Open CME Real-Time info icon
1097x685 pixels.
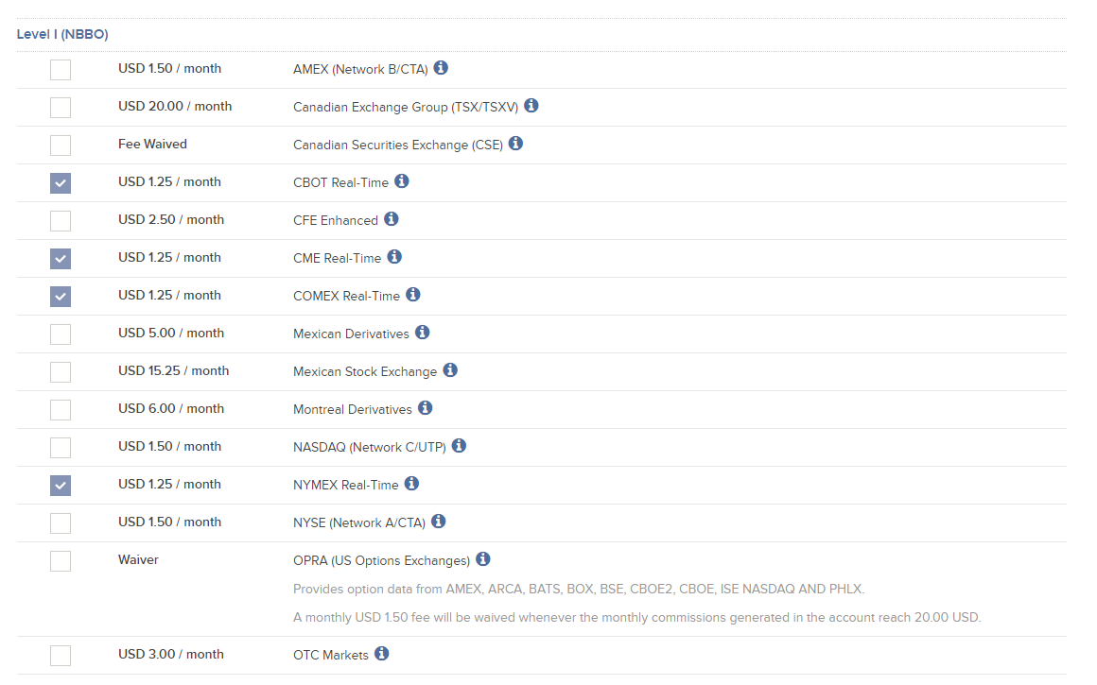point(394,257)
